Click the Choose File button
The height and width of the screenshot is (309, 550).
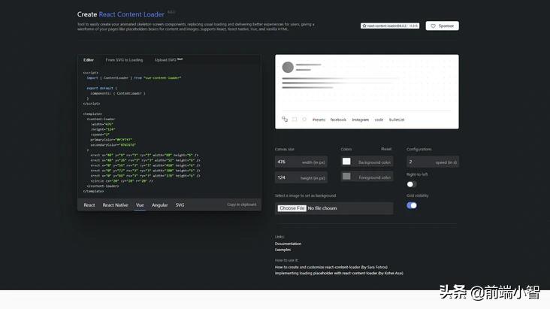coord(292,208)
